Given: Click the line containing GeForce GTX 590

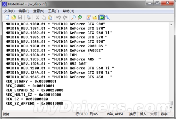Looking at the screenshot, I should pyautogui.click(x=55, y=42).
